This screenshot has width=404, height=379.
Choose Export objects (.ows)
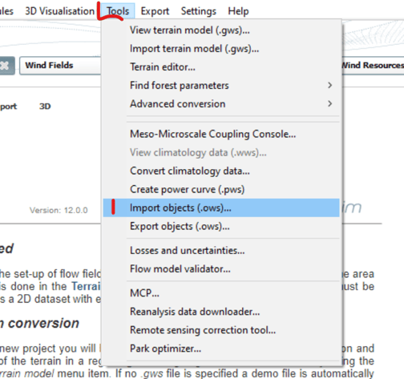221,226
